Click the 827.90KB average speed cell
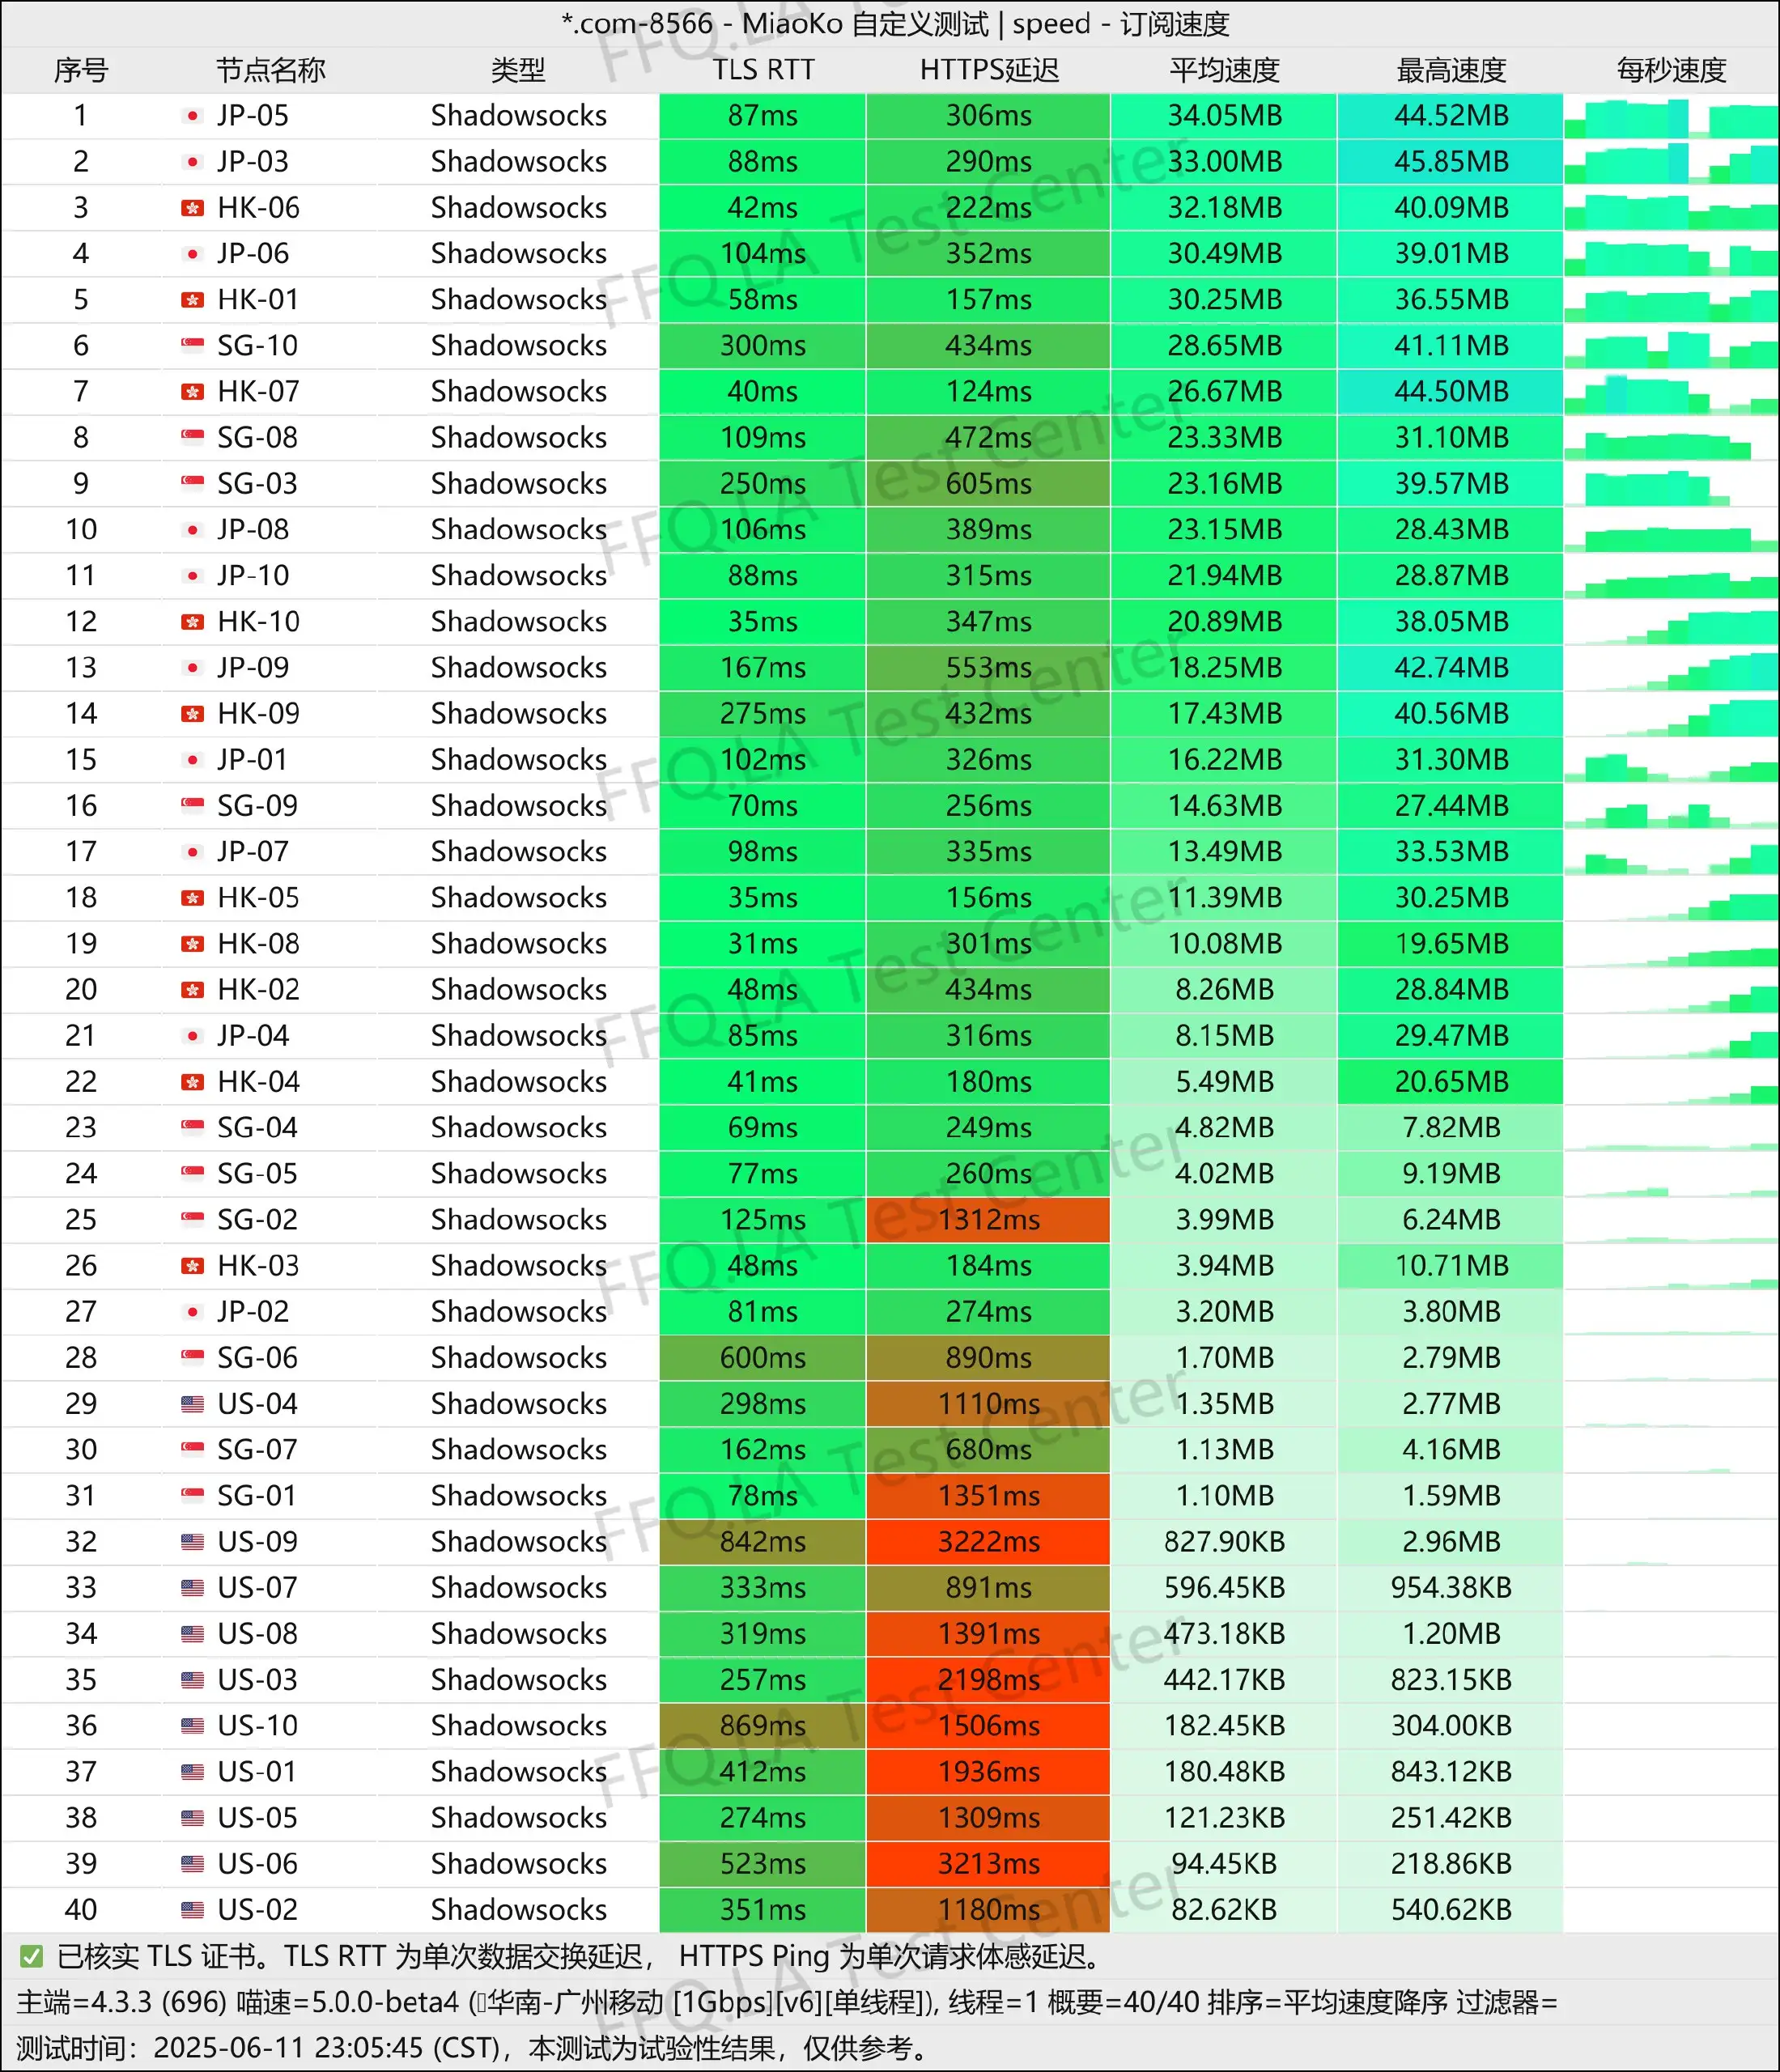 (x=1224, y=1542)
